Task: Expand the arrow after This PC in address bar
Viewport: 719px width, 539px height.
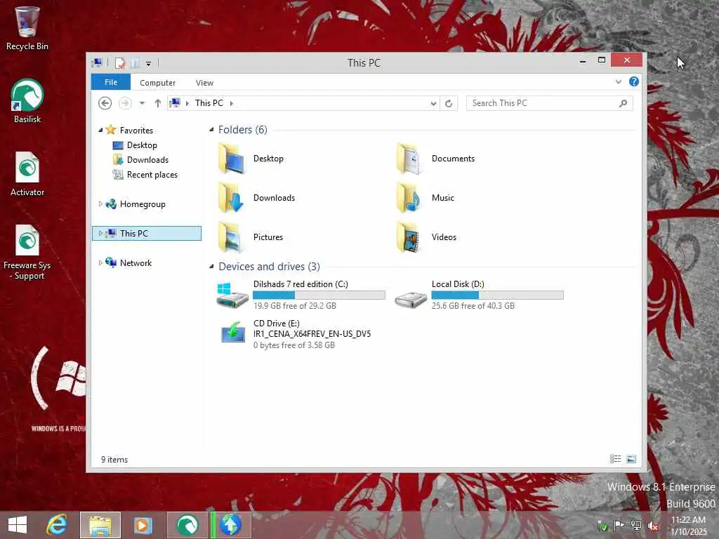Action: (232, 103)
